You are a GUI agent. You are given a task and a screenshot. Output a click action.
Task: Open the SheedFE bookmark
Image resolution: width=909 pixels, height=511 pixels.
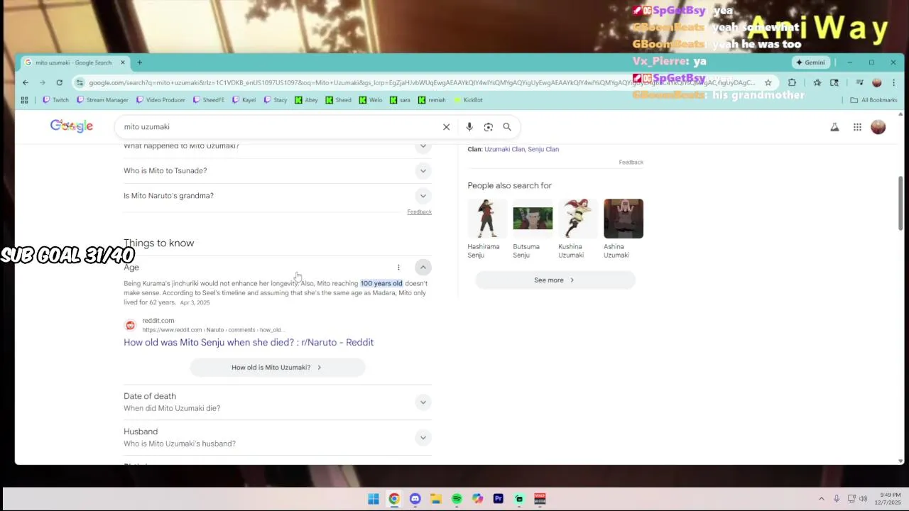click(x=209, y=100)
